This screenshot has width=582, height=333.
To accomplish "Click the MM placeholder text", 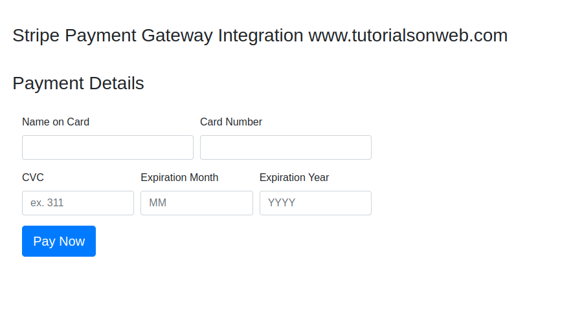I will [x=158, y=203].
